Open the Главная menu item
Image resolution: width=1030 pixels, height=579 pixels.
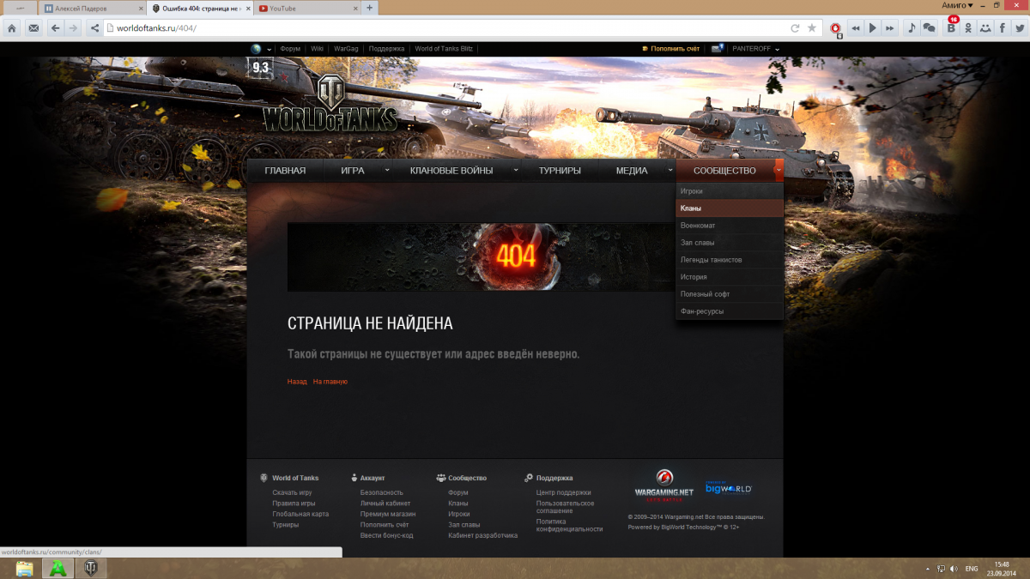coord(285,171)
